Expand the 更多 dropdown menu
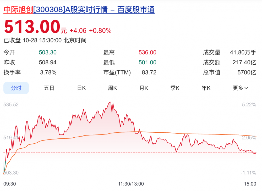Viewport: 262px width, 191px height. [240, 88]
